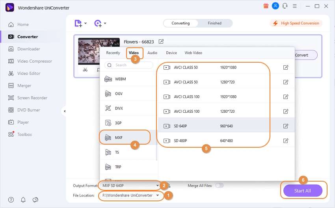Select the MXF format
335x208 pixels.
pos(128,137)
